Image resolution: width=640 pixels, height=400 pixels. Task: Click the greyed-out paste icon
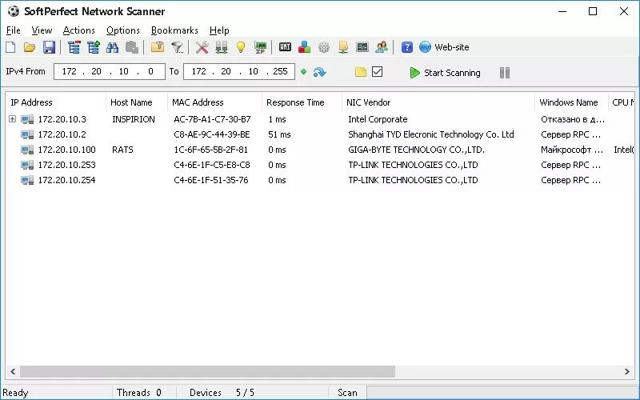tap(131, 47)
